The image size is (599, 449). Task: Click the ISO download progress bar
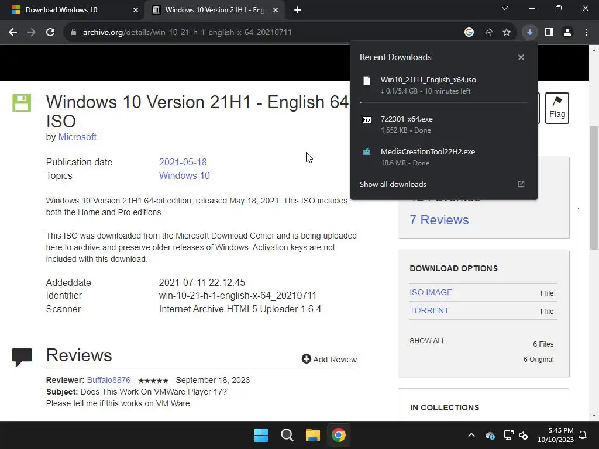(x=443, y=103)
